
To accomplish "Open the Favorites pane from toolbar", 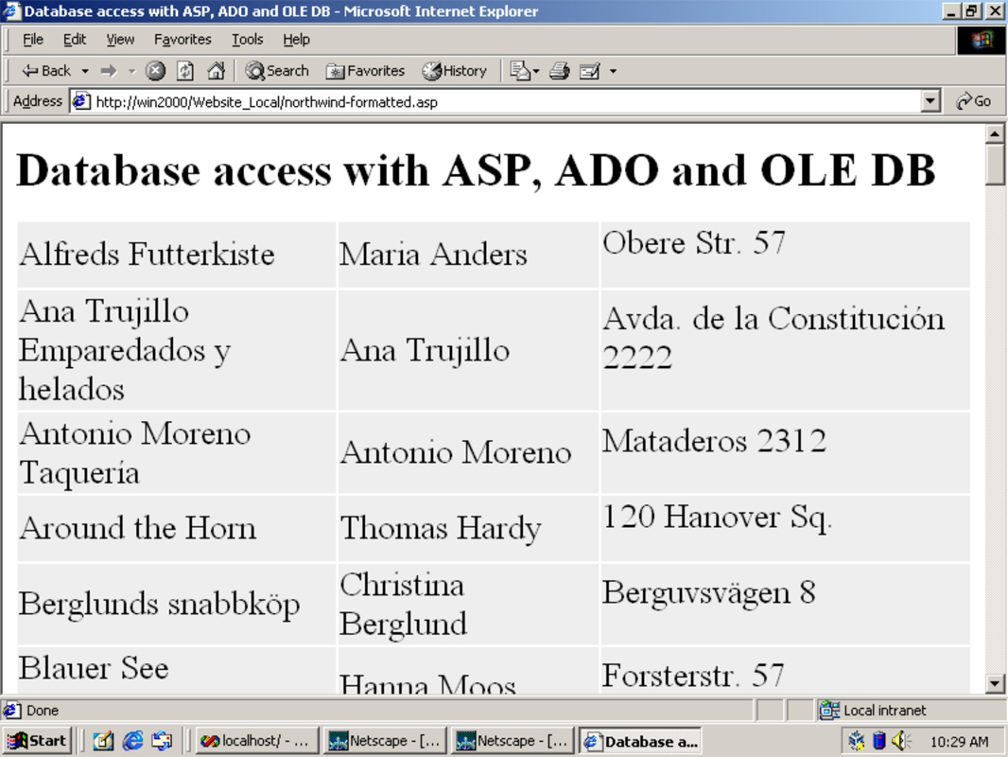I will [365, 71].
